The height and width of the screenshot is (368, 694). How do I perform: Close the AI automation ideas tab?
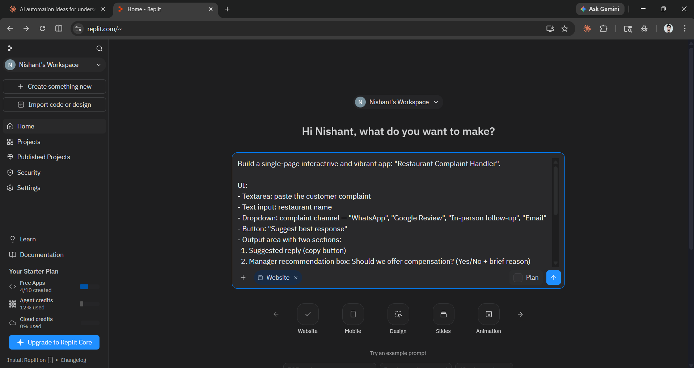(103, 9)
